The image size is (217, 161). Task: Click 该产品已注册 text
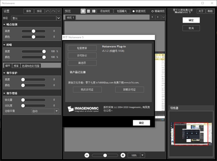point(78,72)
